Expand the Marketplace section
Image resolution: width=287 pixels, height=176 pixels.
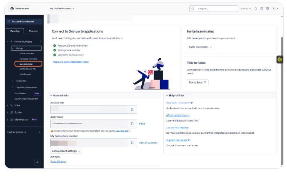(x=8, y=120)
